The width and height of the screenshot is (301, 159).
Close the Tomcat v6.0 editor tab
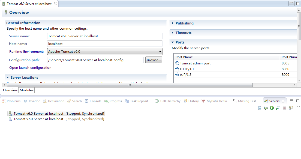pos(55,4)
